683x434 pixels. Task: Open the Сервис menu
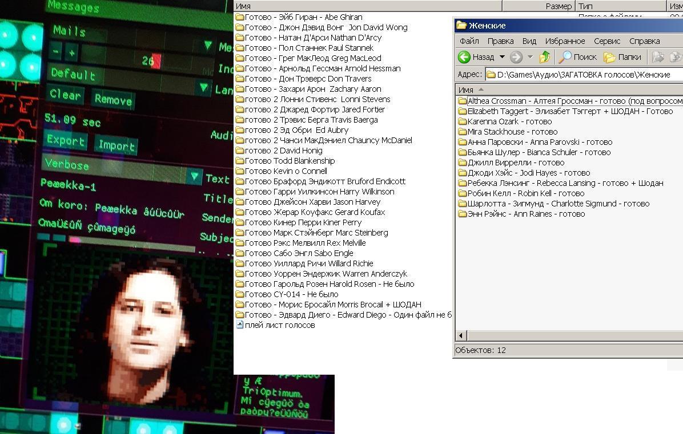(607, 41)
